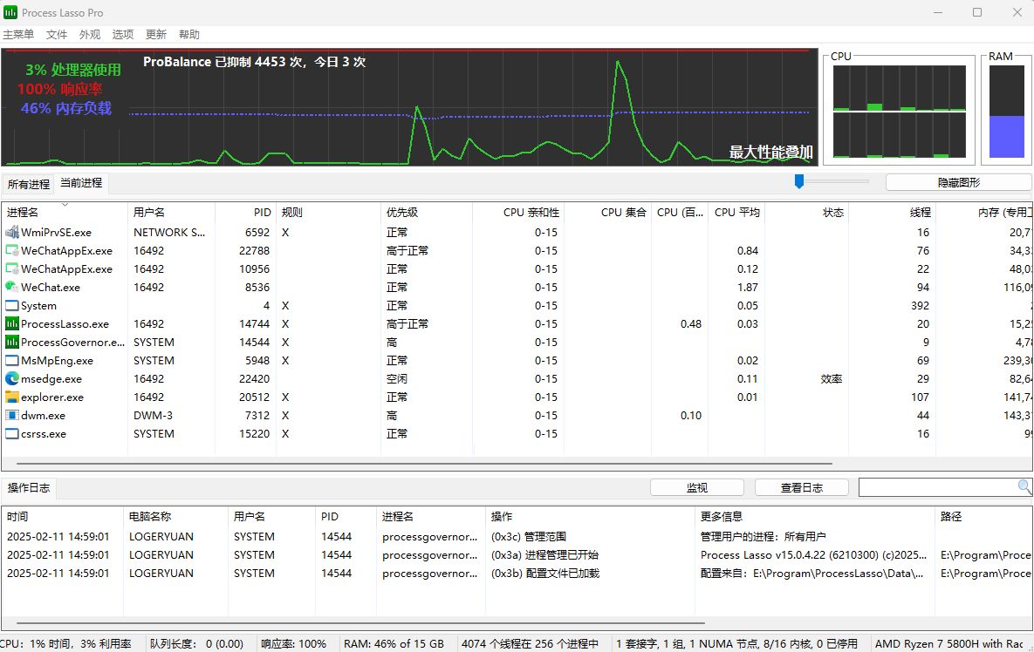Click the 3% 处理器使用 label
Screen dimensions: 1034x652
[x=73, y=70]
